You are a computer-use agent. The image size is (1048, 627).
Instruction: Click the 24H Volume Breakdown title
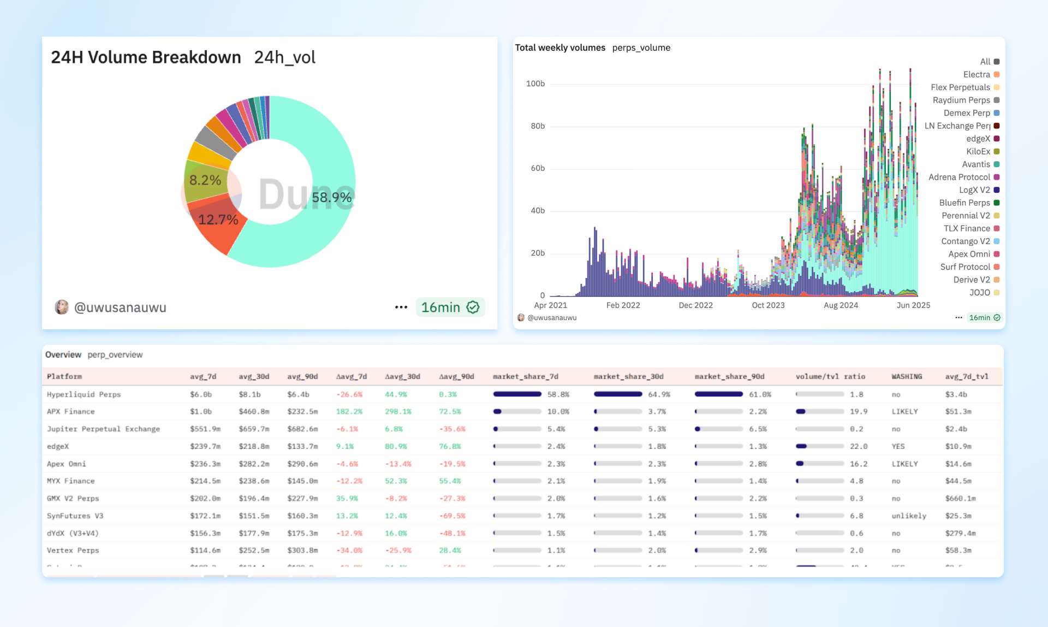(x=146, y=57)
